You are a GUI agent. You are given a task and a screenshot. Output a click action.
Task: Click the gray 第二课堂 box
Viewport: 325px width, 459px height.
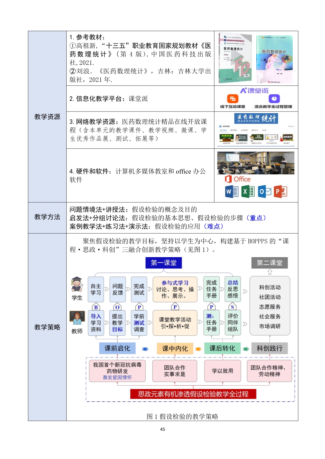pos(269,263)
